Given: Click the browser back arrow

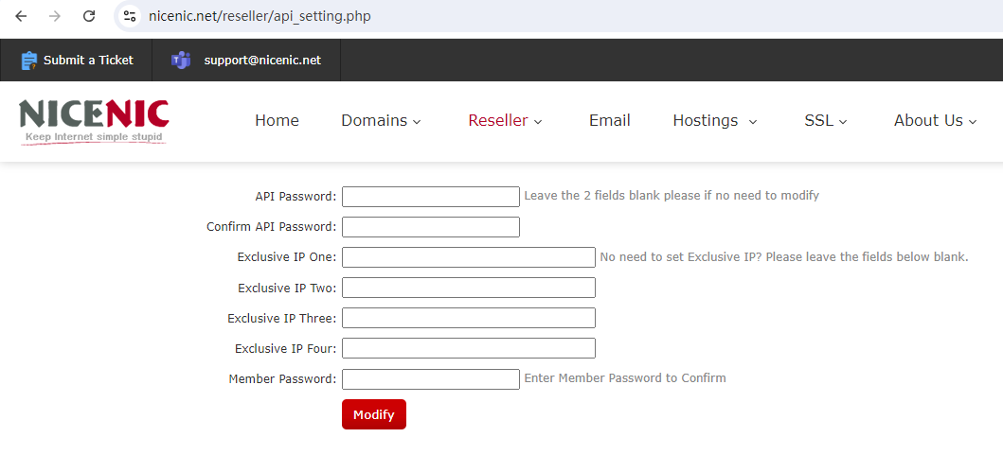Looking at the screenshot, I should pyautogui.click(x=21, y=16).
